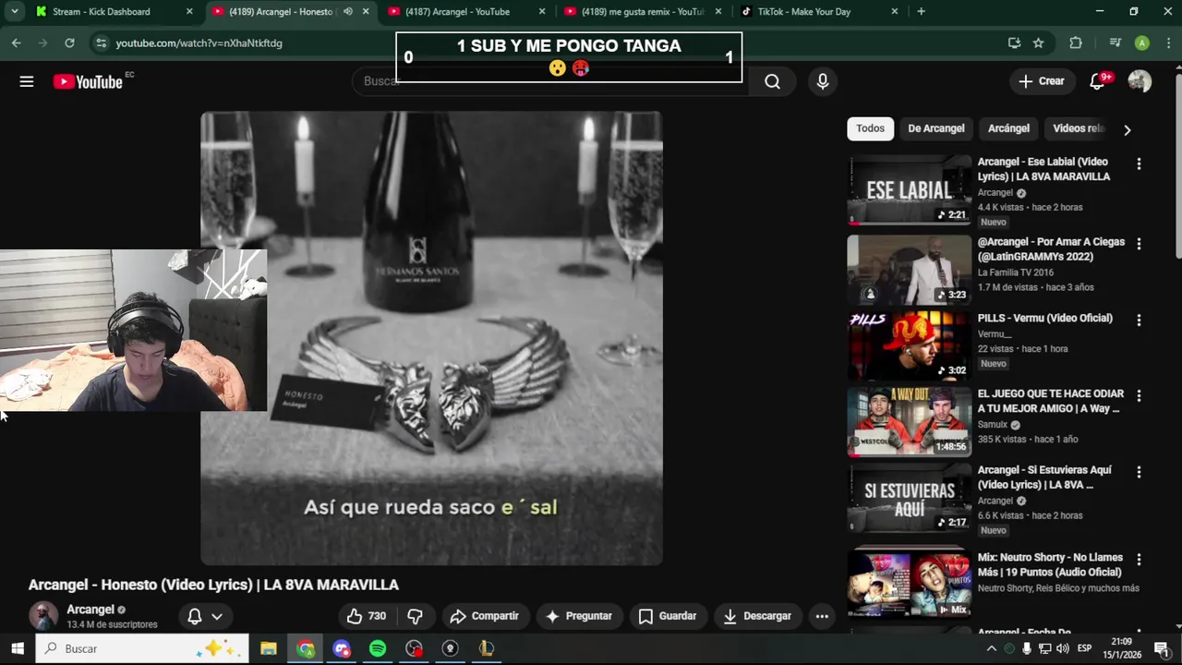Click the YouTube search magnifier button
Viewport: 1182px width, 665px height.
click(x=772, y=81)
